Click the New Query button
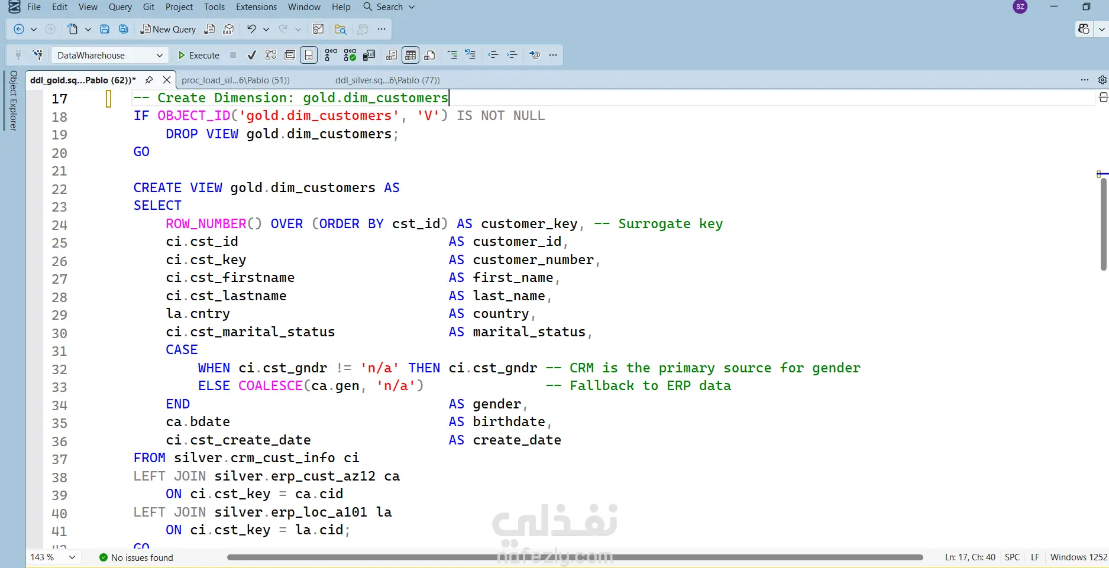 pyautogui.click(x=168, y=29)
